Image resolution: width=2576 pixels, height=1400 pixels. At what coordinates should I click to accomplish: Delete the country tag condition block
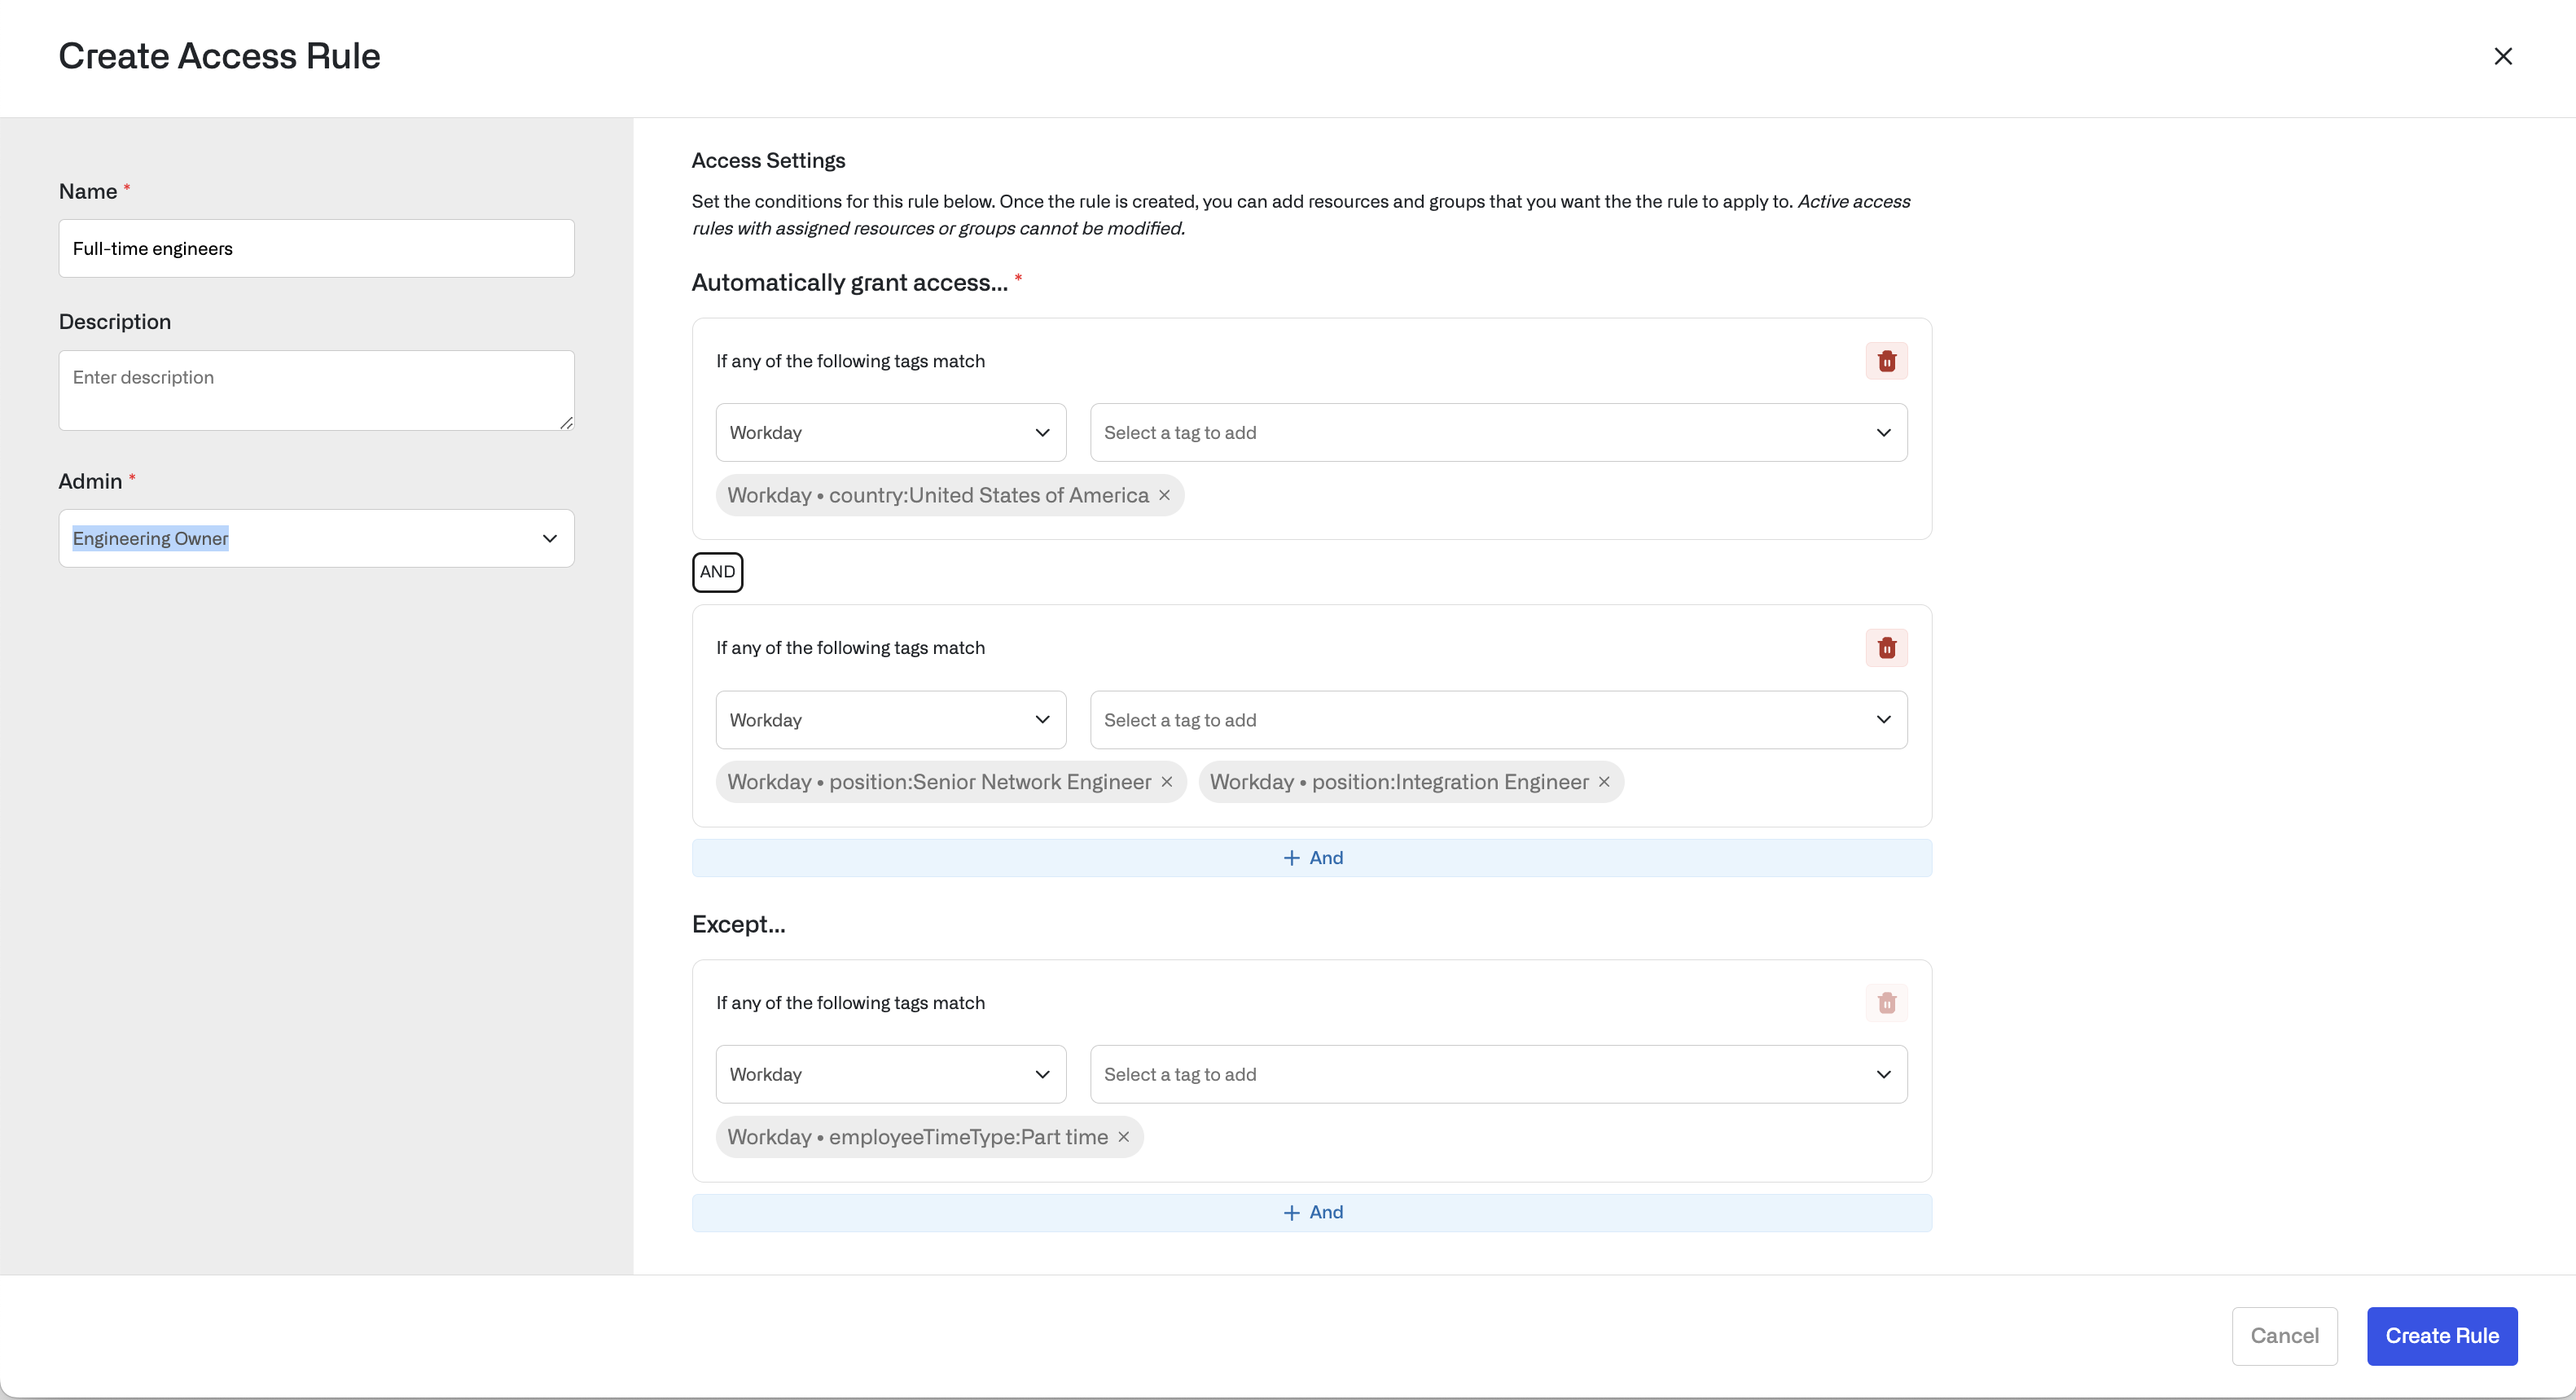pos(1886,361)
